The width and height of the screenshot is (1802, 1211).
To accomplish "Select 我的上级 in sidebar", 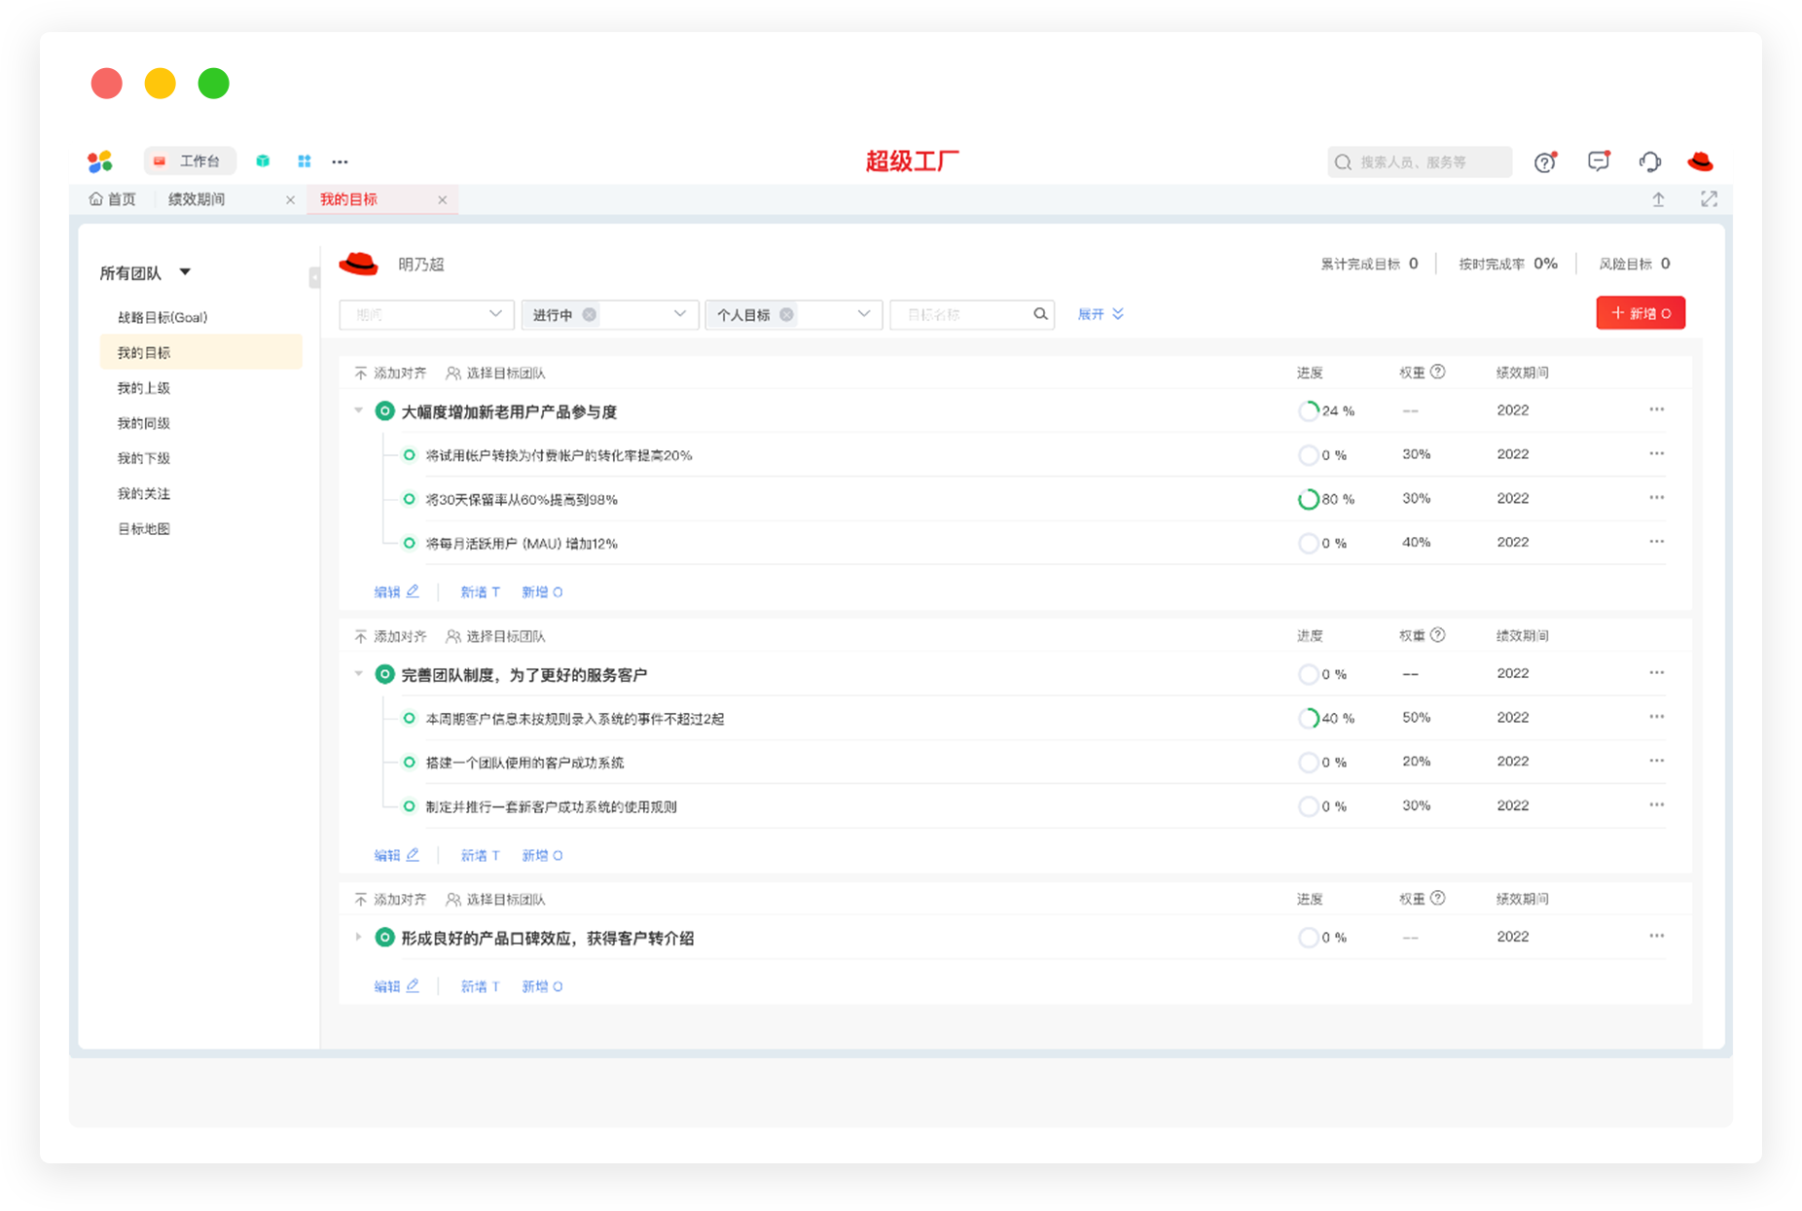I will coord(144,388).
